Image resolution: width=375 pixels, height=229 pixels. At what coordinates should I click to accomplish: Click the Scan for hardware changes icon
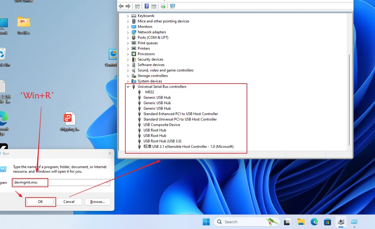[173, 6]
